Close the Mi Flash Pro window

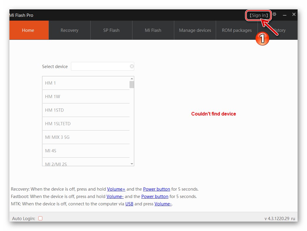tap(294, 14)
